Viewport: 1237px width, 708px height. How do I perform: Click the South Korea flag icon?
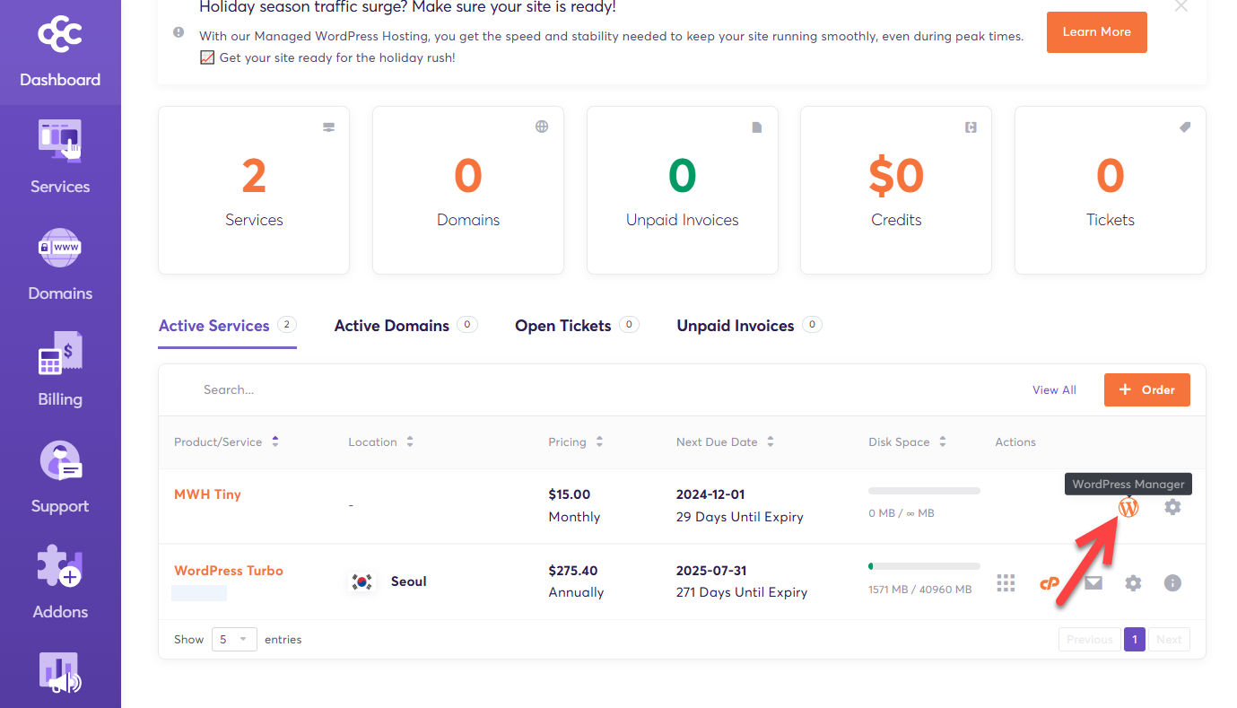(362, 581)
